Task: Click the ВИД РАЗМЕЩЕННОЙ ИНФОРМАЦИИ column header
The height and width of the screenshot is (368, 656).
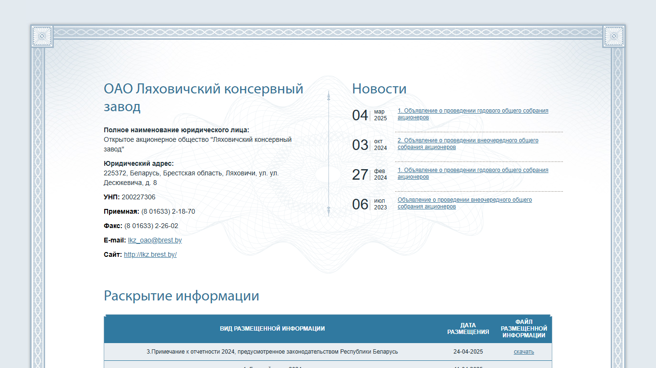Action: click(x=272, y=329)
